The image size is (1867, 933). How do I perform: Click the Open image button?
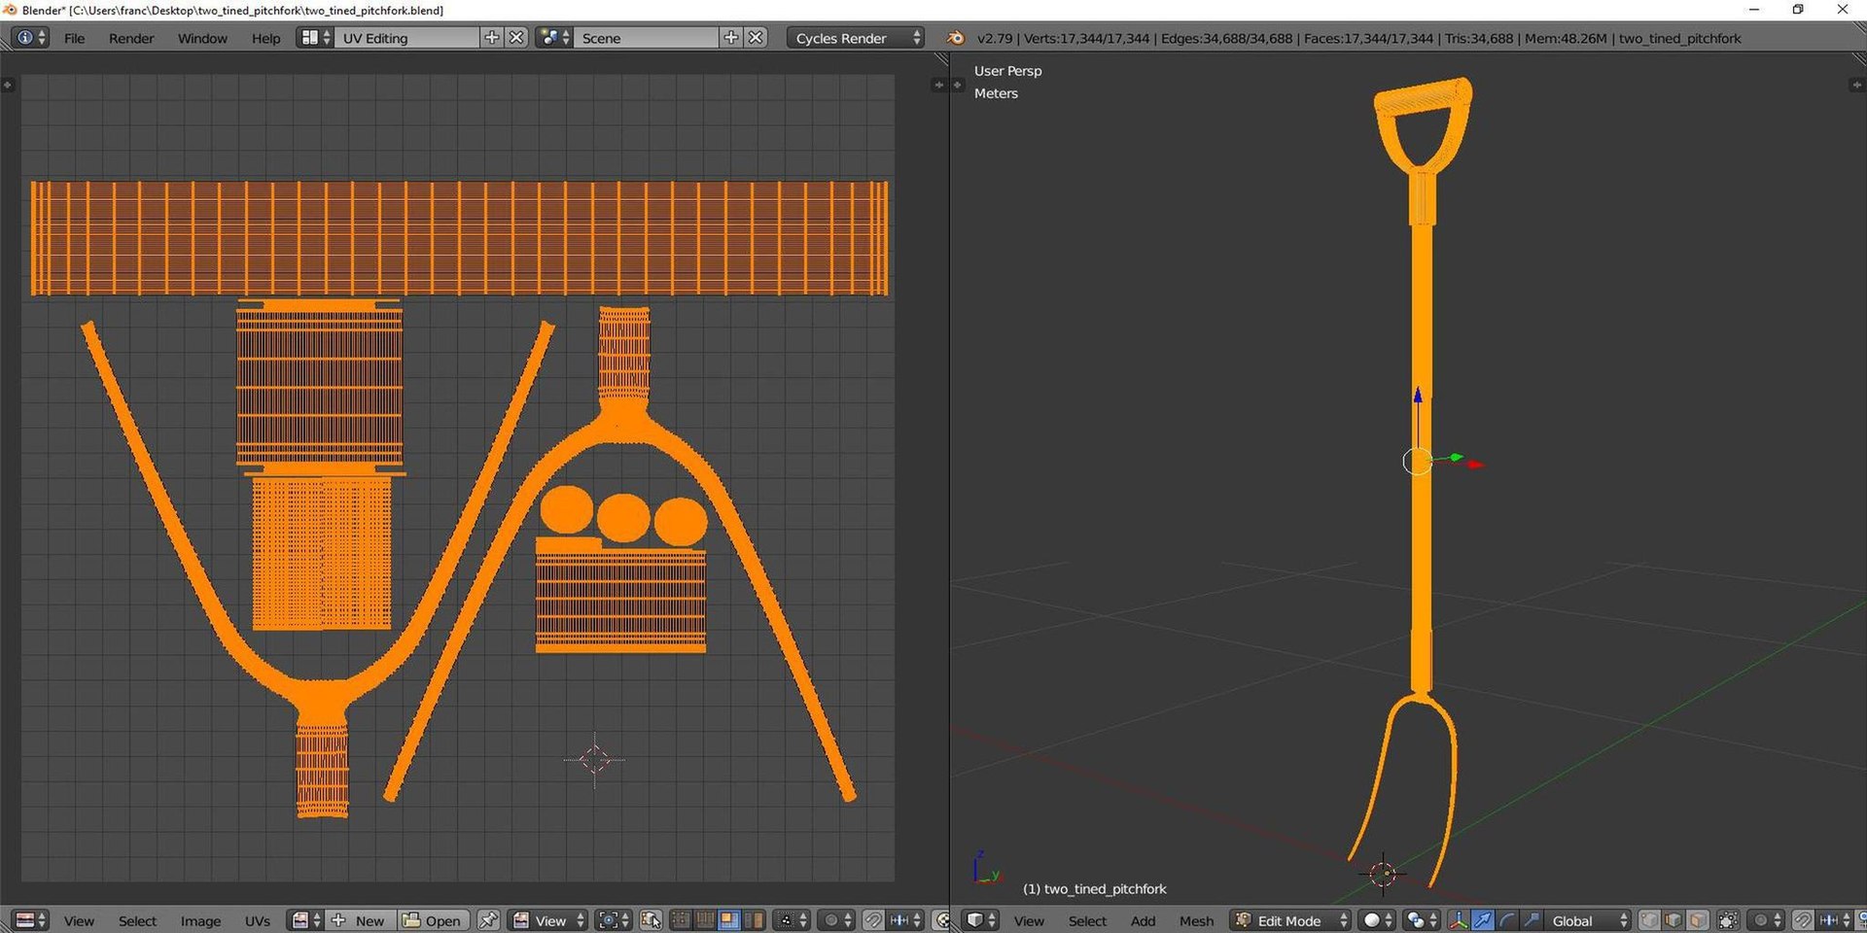coord(432,920)
